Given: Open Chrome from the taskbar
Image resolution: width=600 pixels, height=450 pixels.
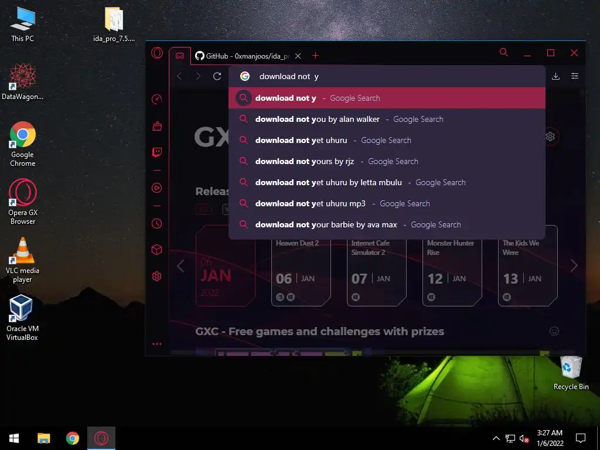Looking at the screenshot, I should coord(72,438).
